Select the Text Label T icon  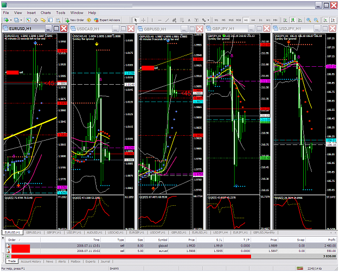point(196,20)
